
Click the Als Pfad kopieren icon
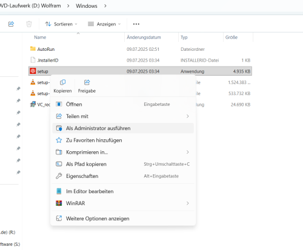point(59,164)
